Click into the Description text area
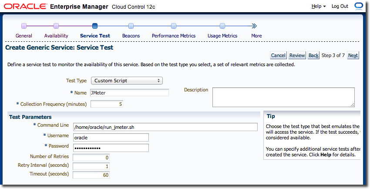This screenshot has width=370, height=189. pos(283,97)
